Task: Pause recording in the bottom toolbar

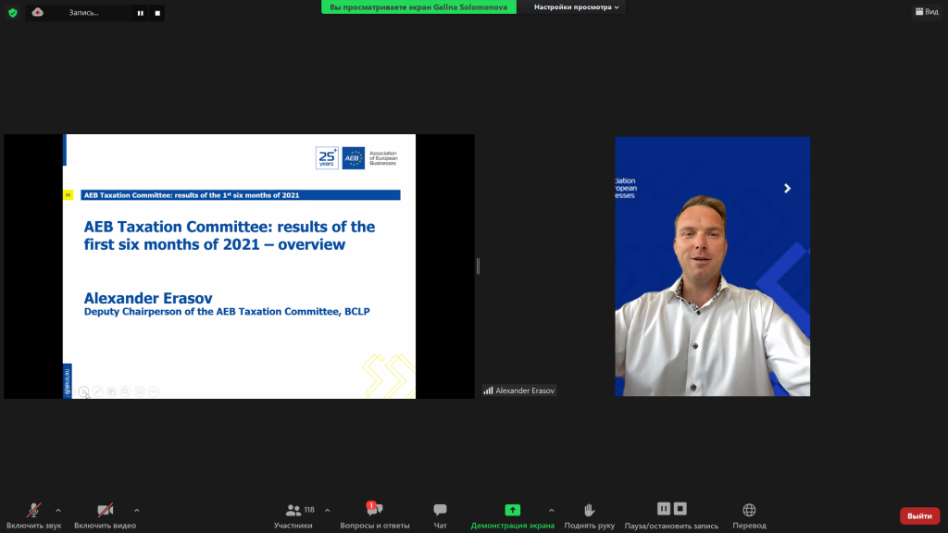Action: 664,509
